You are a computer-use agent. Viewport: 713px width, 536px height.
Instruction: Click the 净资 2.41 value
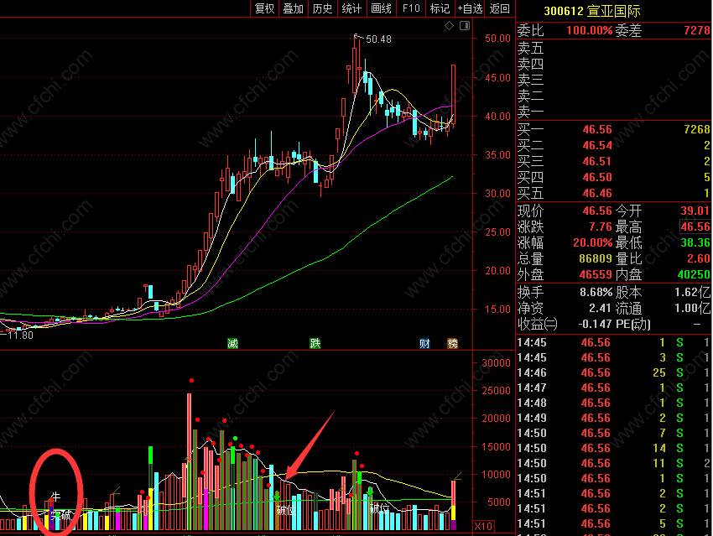tap(600, 308)
